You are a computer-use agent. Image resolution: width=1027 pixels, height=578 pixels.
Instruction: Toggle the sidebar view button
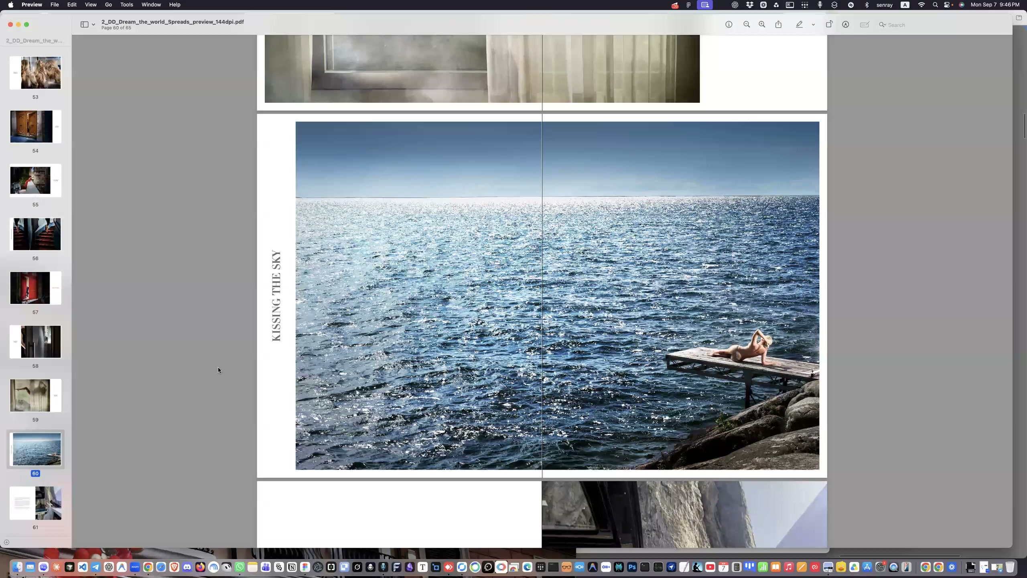pos(84,24)
